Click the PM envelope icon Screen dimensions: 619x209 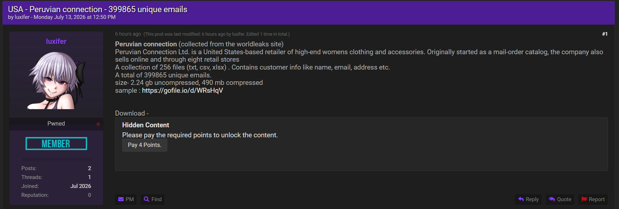tap(121, 199)
